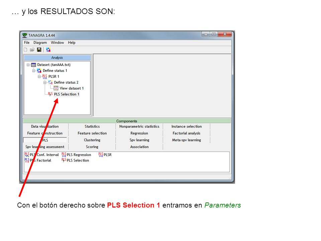
Task: Open the Window menu
Action: click(x=57, y=43)
